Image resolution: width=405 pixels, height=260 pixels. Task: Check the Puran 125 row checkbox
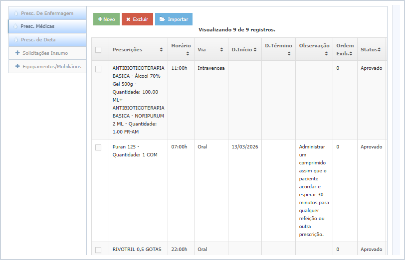[98, 147]
